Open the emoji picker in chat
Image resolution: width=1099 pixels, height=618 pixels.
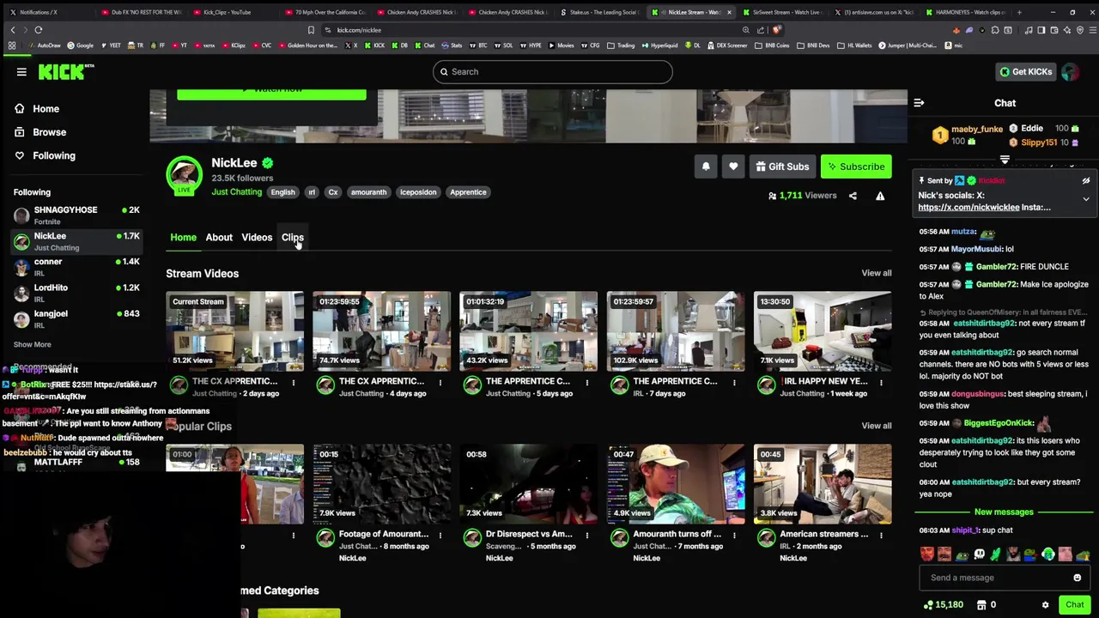[x=1077, y=578]
